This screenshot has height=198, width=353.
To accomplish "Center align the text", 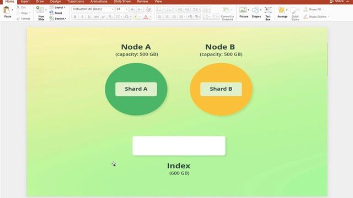I will 167,17.
